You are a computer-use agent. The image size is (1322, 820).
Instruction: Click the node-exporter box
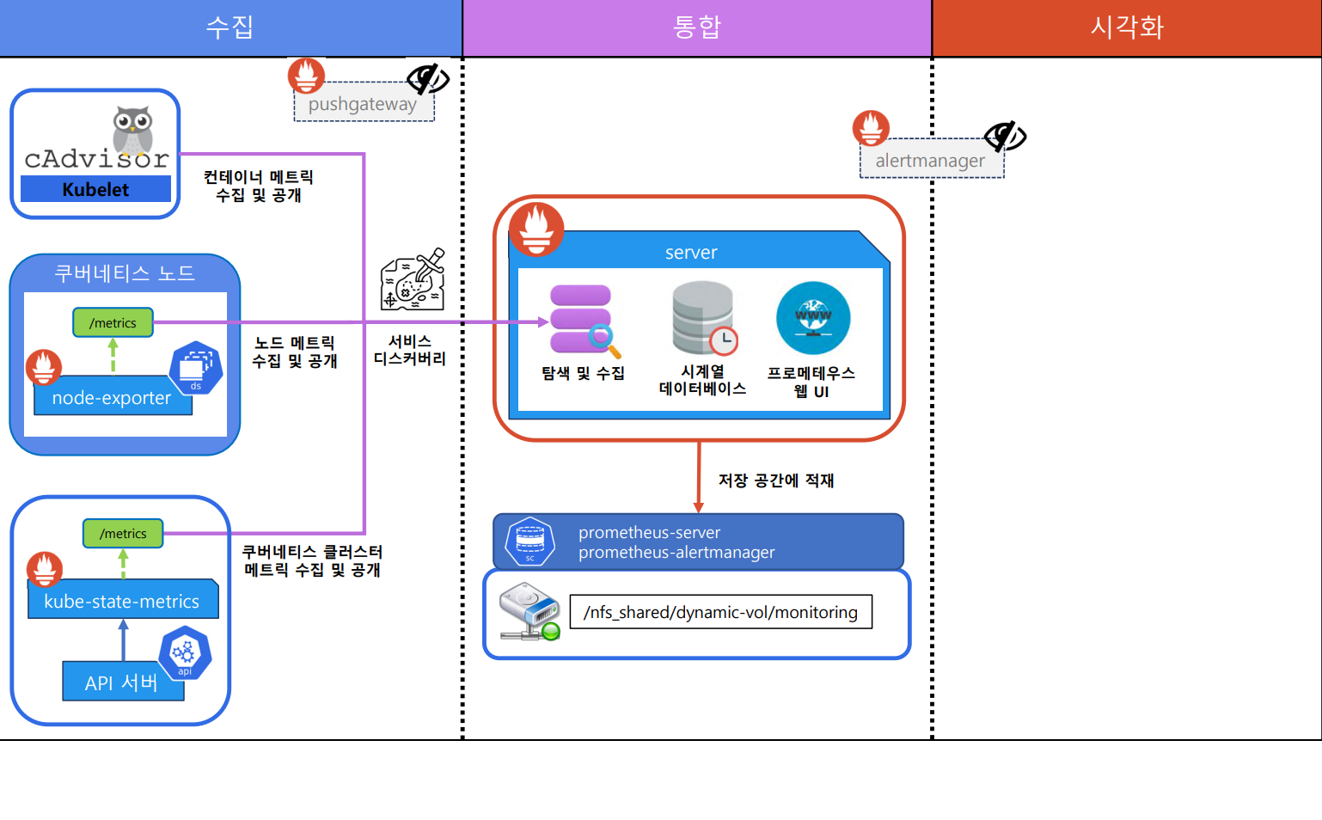tap(113, 396)
